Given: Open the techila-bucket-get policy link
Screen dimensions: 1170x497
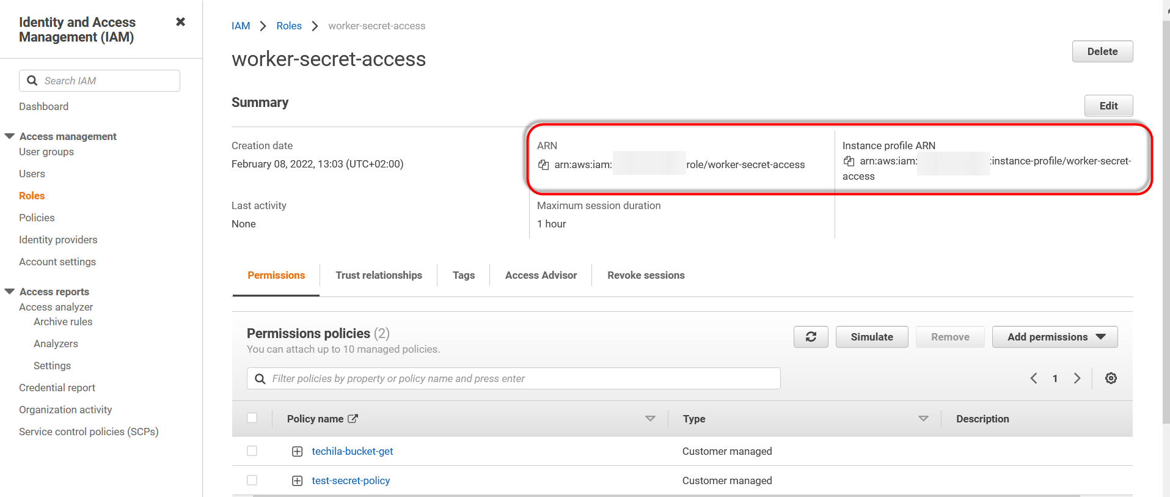Looking at the screenshot, I should pyautogui.click(x=352, y=451).
